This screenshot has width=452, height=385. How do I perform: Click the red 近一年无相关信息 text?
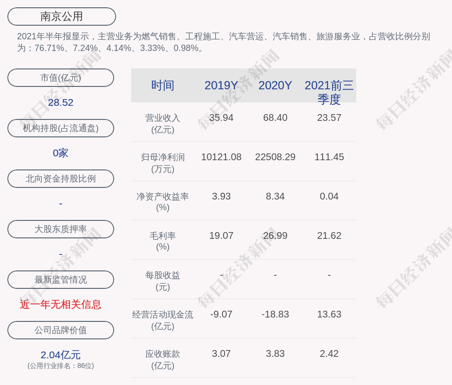coord(61,304)
